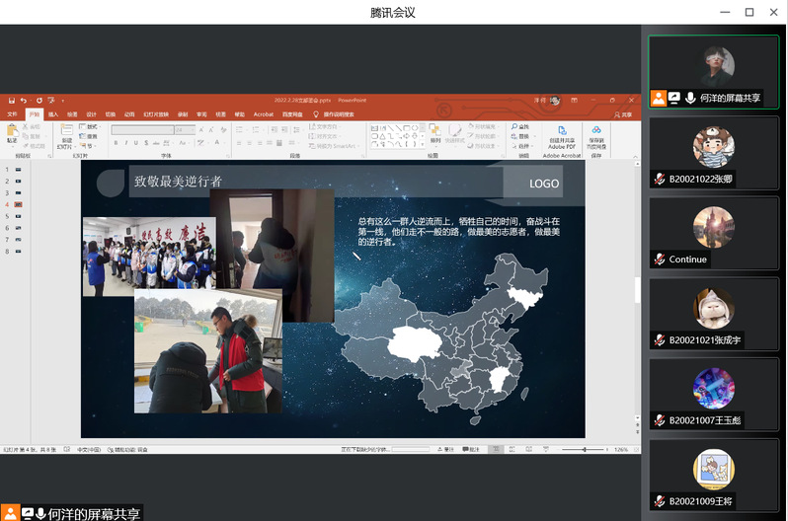Click the Save icon in quick access toolbar
This screenshot has height=521, width=788.
[x=11, y=101]
